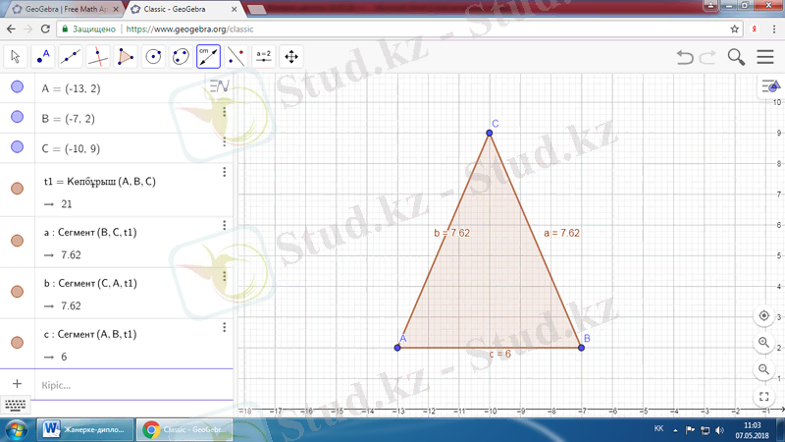The height and width of the screenshot is (442, 785).
Task: Recenter view with standard view button
Action: coord(764,315)
